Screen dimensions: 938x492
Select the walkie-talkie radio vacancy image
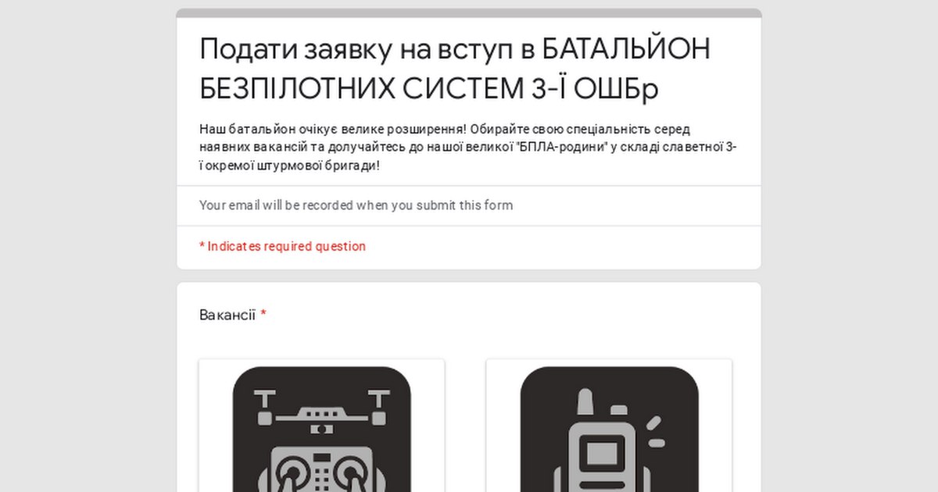(609, 429)
